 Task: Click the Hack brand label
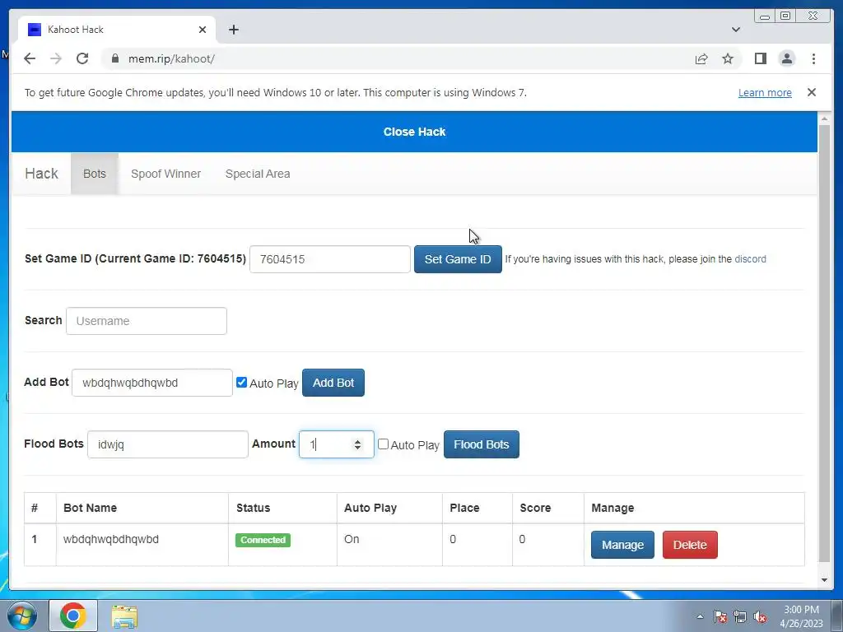pos(41,174)
